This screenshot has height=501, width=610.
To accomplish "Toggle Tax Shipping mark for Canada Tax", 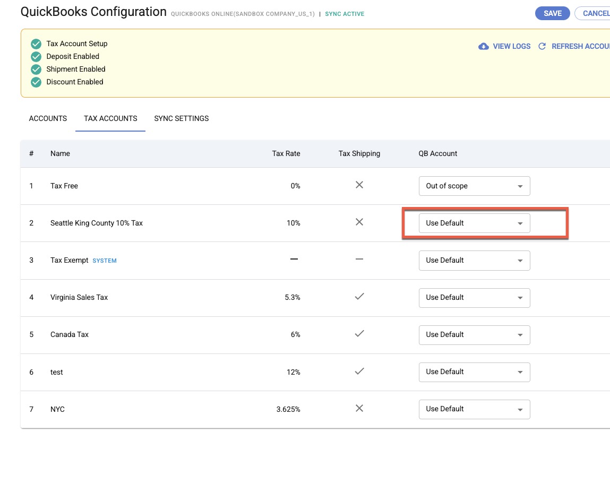I will pyautogui.click(x=359, y=334).
